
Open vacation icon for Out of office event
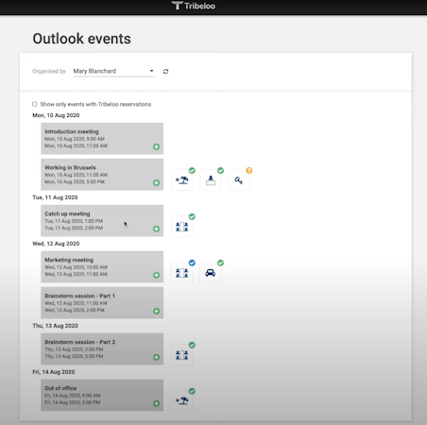tap(182, 400)
